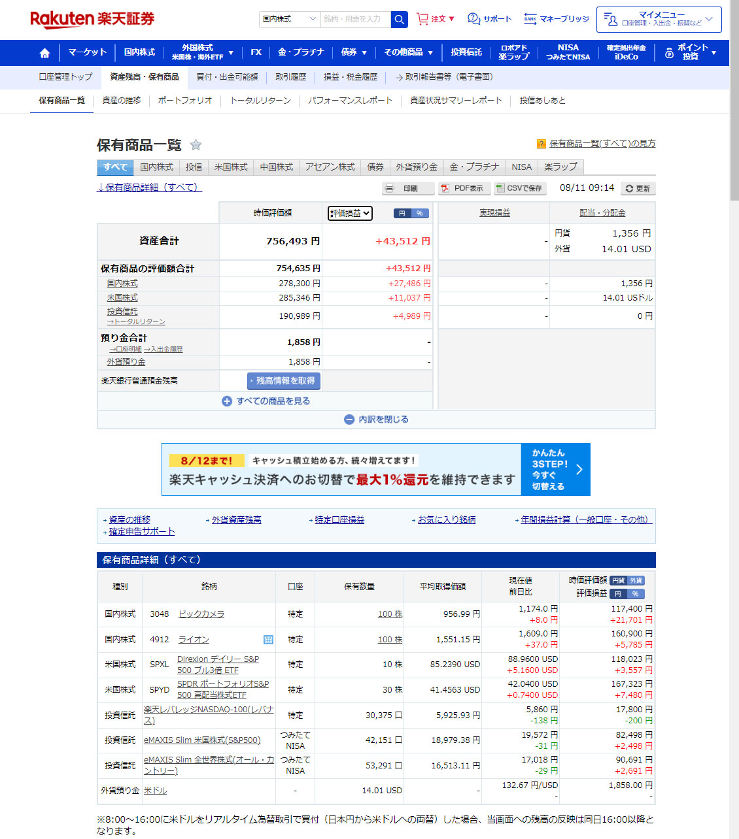Click the home icon in navigation bar
739x839 pixels.
pos(44,53)
